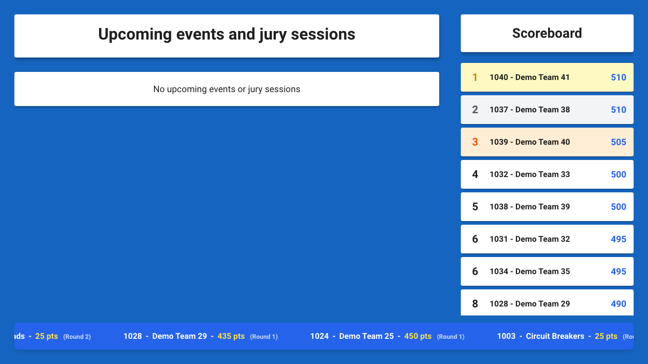Viewport: 648px width, 364px height.
Task: Select "1028 - Demo Team 29" in the scoreboard
Action: (x=530, y=304)
